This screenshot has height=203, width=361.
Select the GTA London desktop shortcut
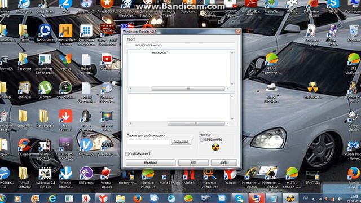pyautogui.click(x=292, y=177)
